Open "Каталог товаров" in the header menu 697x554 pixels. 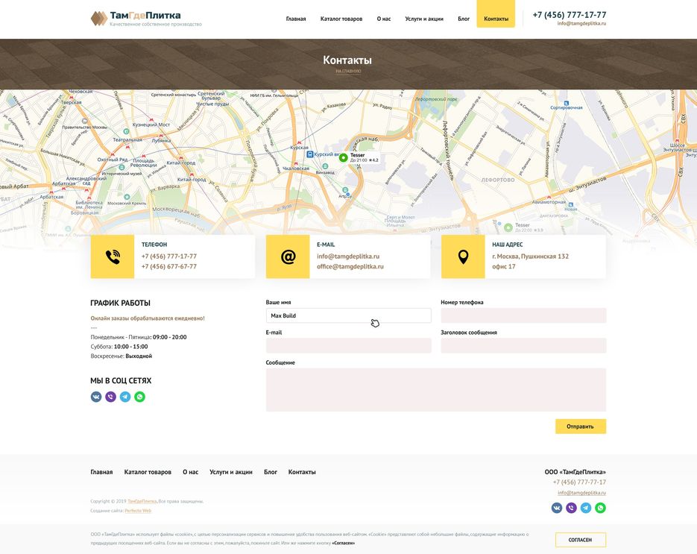(x=341, y=19)
